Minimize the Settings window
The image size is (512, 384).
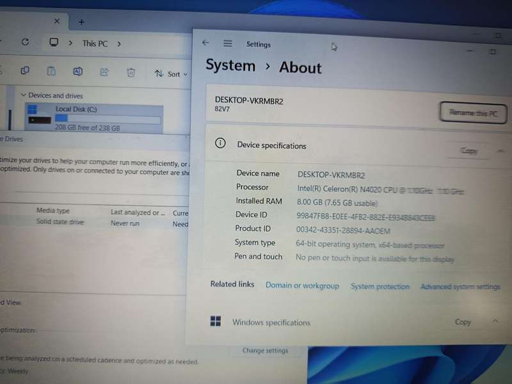point(470,51)
